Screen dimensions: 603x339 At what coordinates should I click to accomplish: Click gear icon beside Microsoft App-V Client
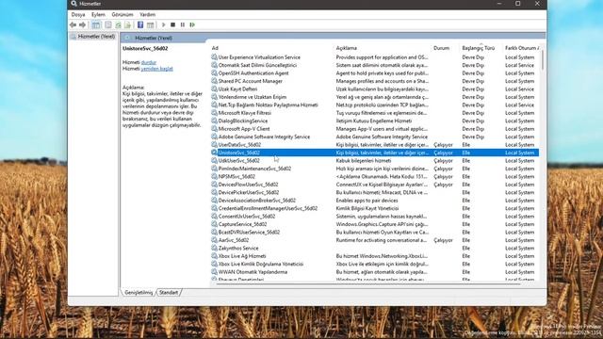tap(214, 129)
